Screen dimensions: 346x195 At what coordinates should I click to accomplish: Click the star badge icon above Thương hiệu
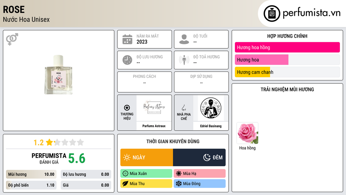click(127, 108)
